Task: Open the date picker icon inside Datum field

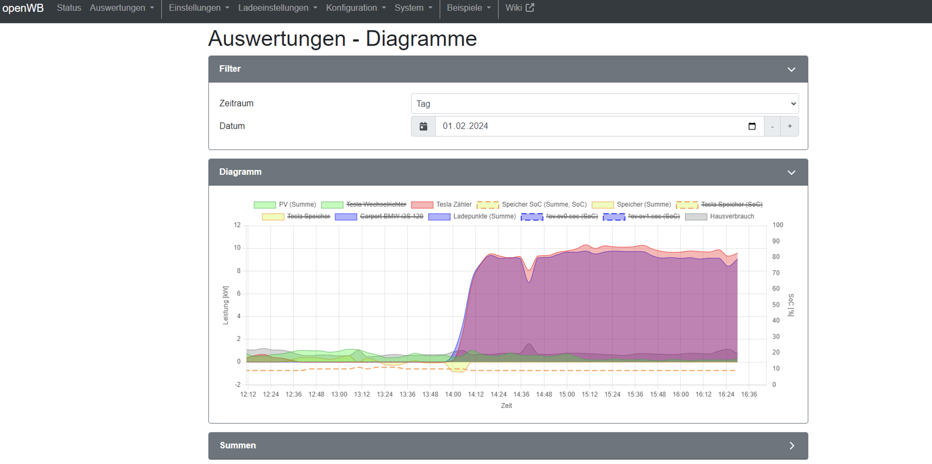Action: (752, 126)
